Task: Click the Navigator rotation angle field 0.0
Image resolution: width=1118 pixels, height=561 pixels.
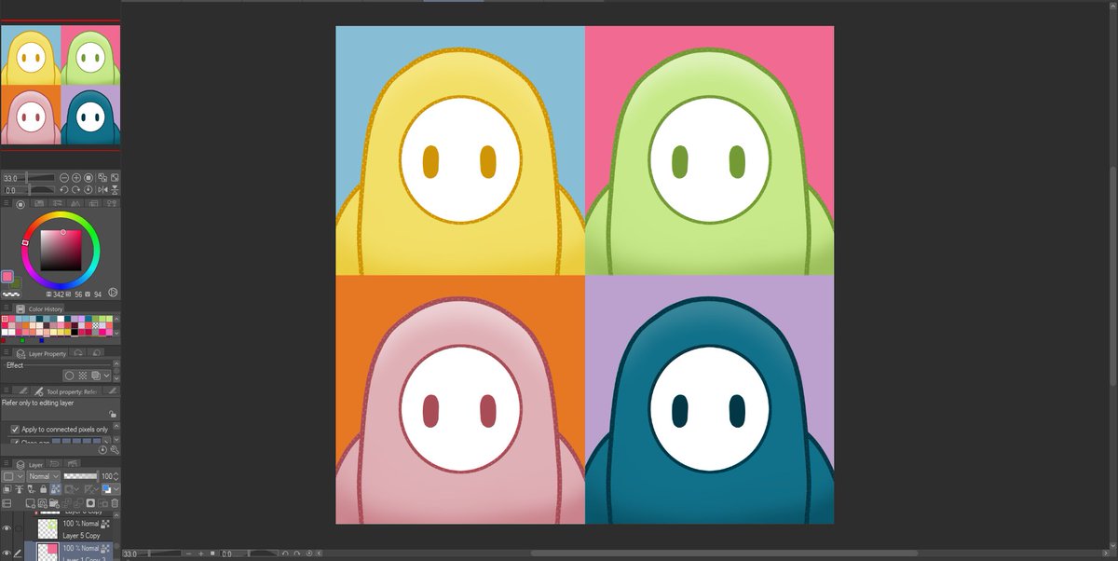Action: [10, 190]
